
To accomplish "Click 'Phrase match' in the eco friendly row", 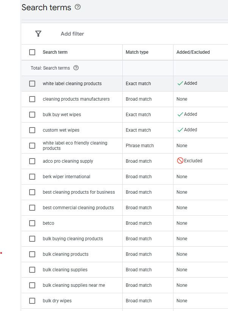I will [x=140, y=146].
